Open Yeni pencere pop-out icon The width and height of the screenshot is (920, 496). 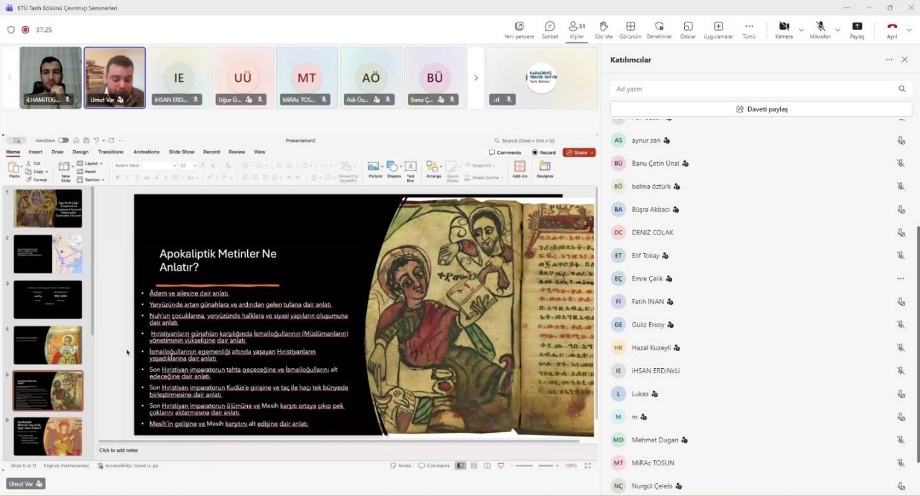pos(519,27)
